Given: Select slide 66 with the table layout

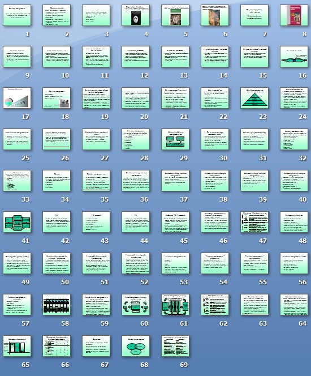Looking at the screenshot, I should coord(57,346).
